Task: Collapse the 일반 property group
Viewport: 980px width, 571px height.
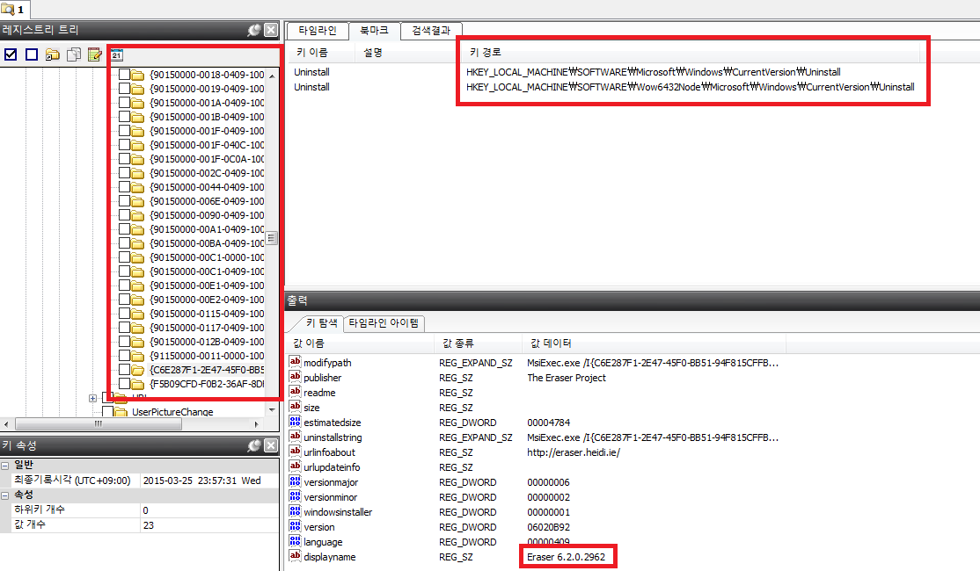Action: [5, 466]
